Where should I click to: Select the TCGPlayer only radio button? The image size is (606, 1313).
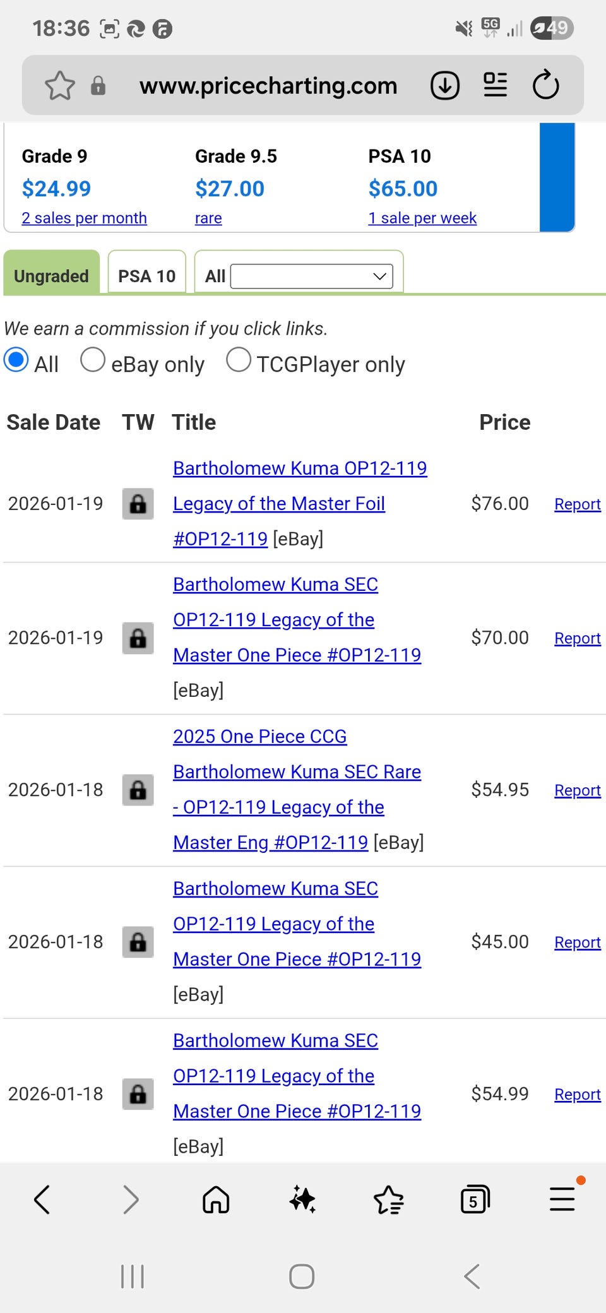(x=239, y=360)
